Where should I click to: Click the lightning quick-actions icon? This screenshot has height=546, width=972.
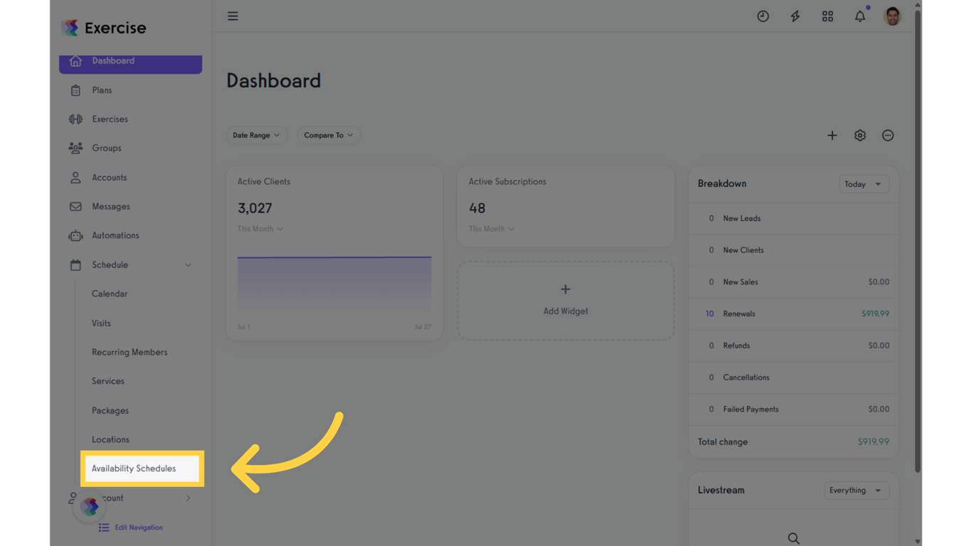[795, 16]
